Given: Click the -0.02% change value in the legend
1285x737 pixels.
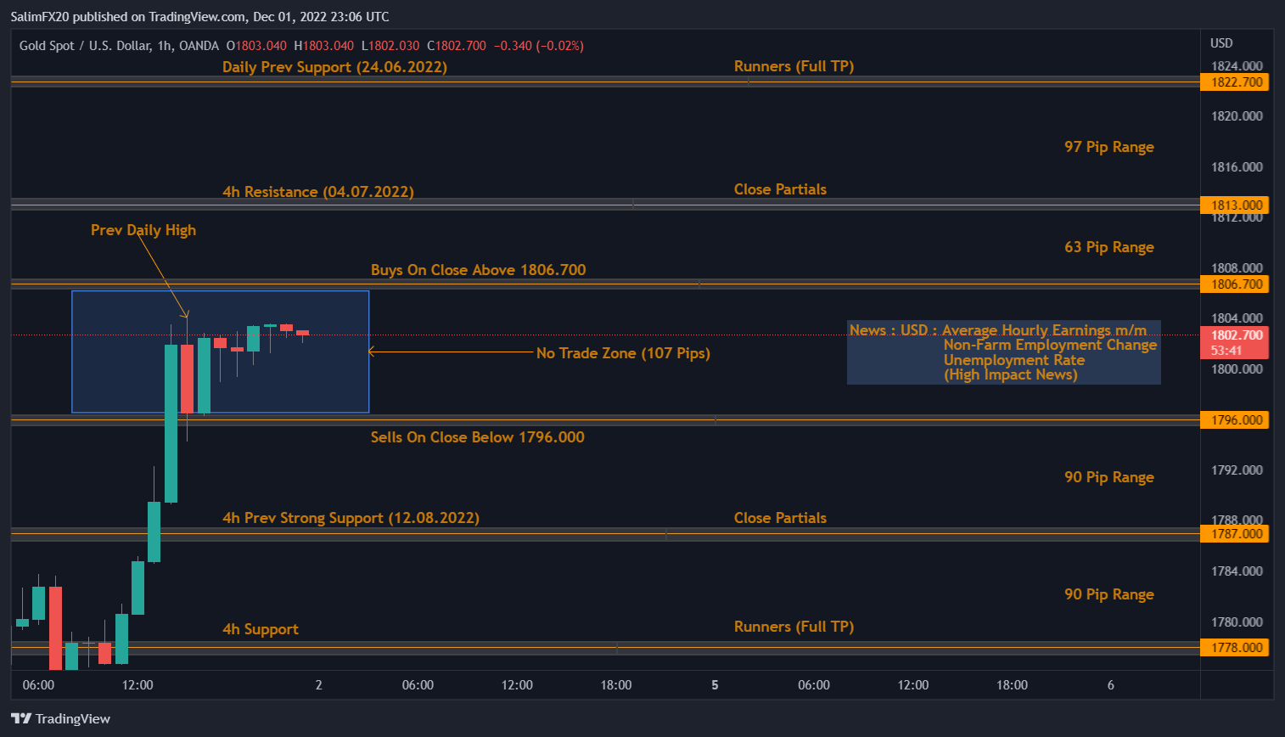Looking at the screenshot, I should (x=560, y=46).
